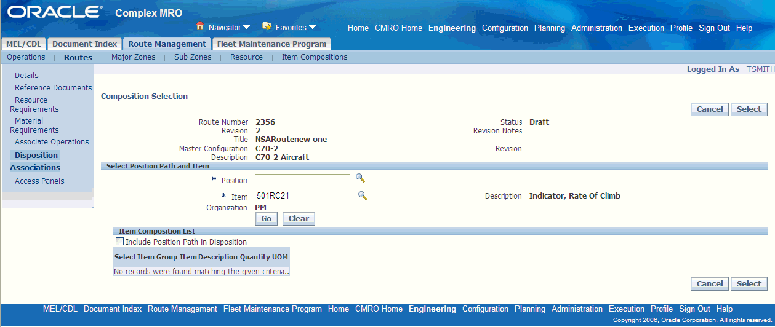Image resolution: width=775 pixels, height=327 pixels.
Task: Click the Oracle logo
Action: (x=54, y=12)
